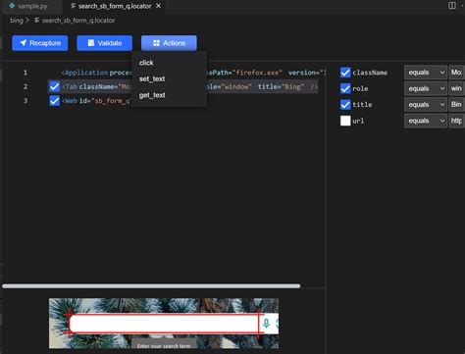
Task: Click the microphone icon in the preview
Action: click(266, 324)
